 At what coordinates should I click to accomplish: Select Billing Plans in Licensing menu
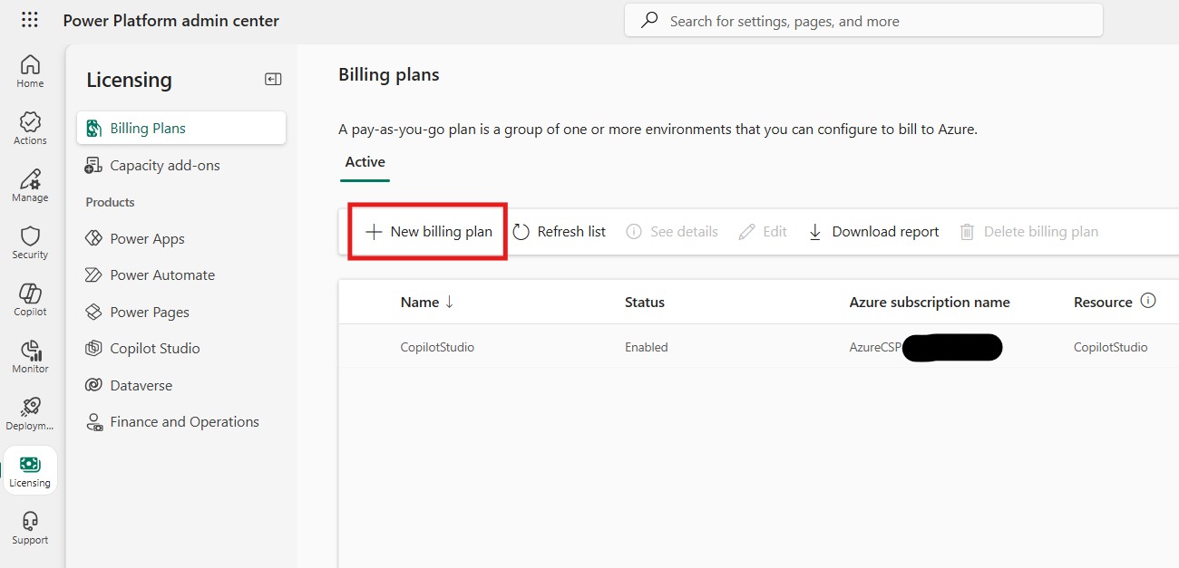[x=181, y=129]
